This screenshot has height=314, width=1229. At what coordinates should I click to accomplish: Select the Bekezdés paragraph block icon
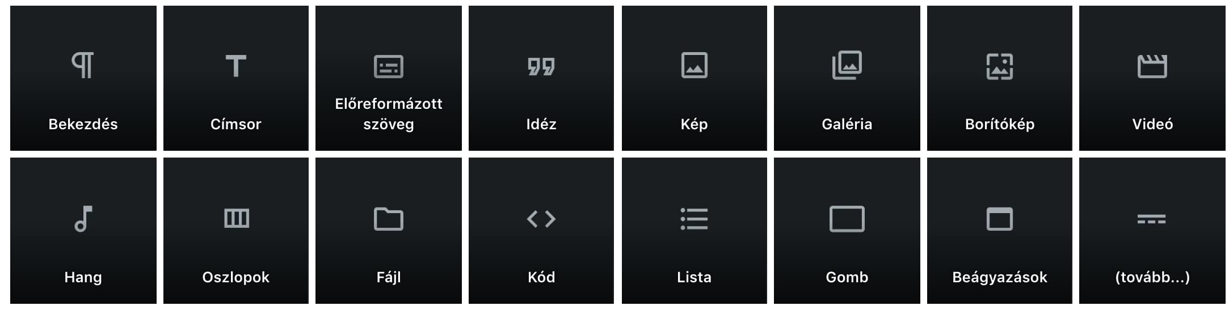(x=83, y=65)
